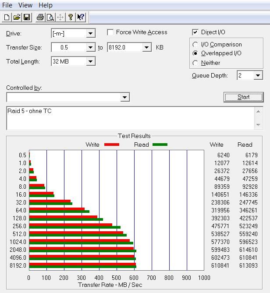This screenshot has height=293, width=270.
Task: Click the green Read legend swatch
Action: click(160, 145)
